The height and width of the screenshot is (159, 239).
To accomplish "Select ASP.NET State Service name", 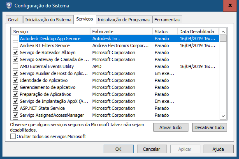I will point(42,108).
